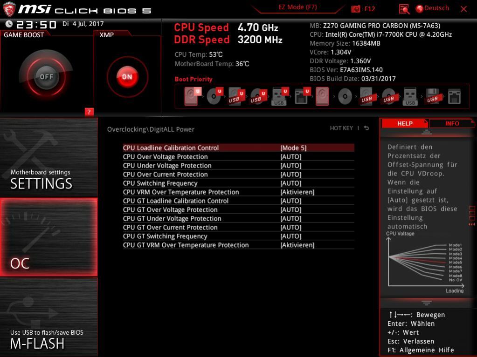Switch to EZ Mode (F7)
The width and height of the screenshot is (477, 357).
click(297, 7)
